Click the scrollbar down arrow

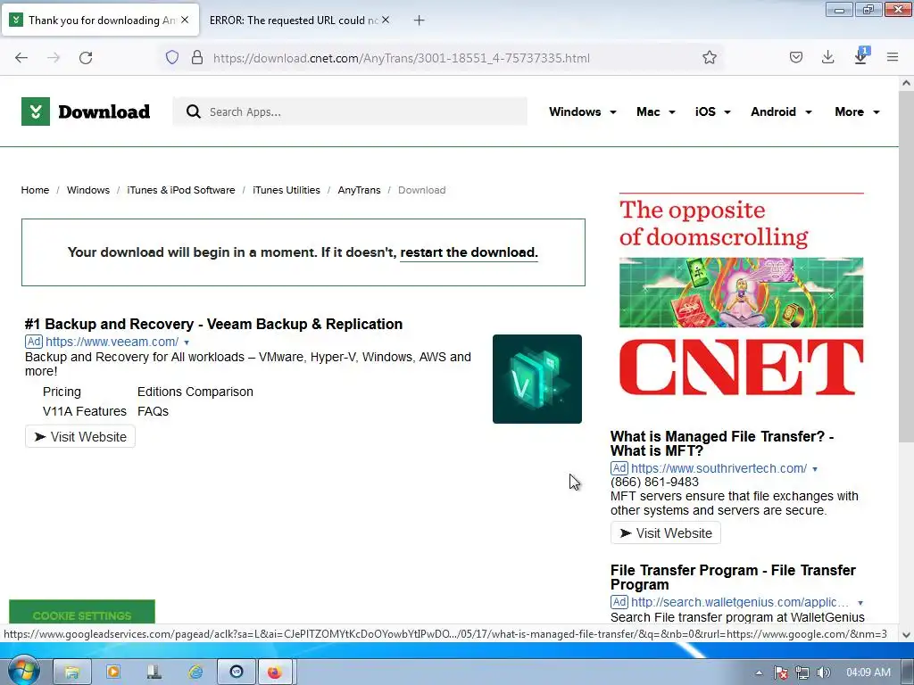pos(907,635)
